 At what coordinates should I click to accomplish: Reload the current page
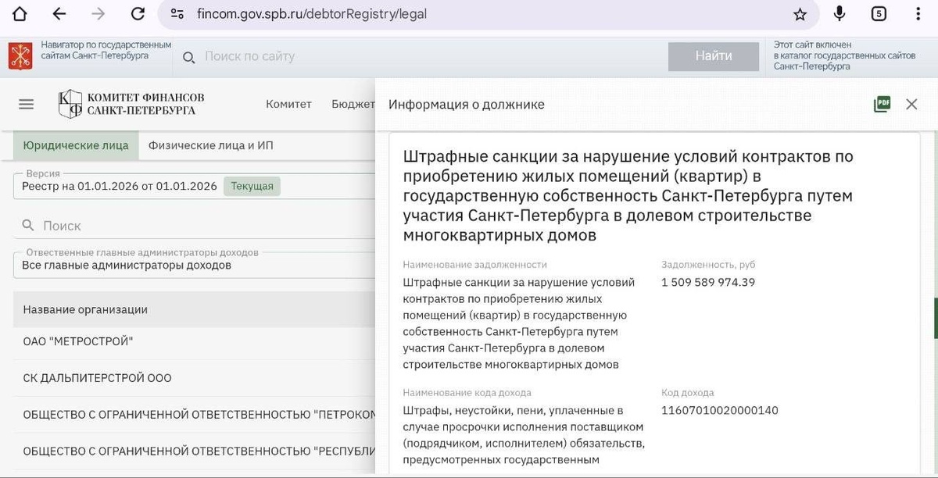pos(138,14)
